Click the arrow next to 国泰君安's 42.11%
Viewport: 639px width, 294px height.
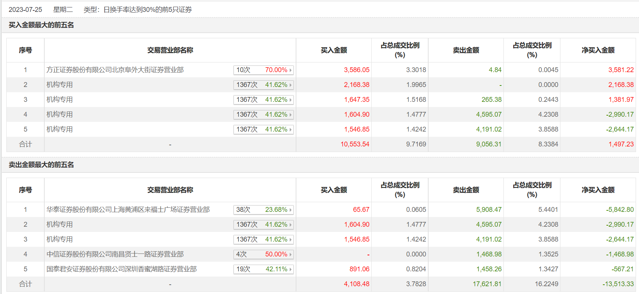click(290, 269)
